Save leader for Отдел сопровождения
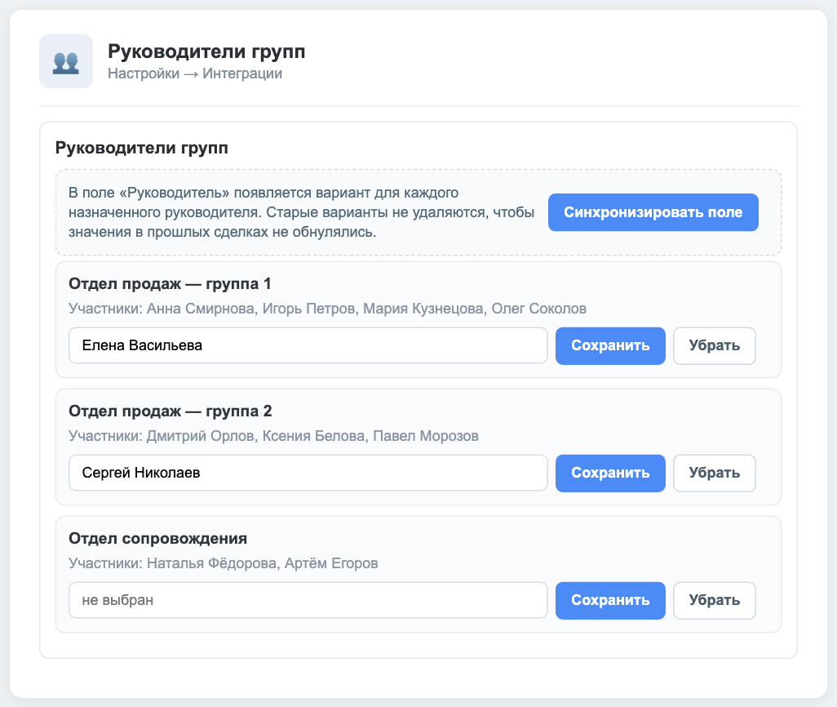This screenshot has width=837, height=707. pyautogui.click(x=610, y=600)
